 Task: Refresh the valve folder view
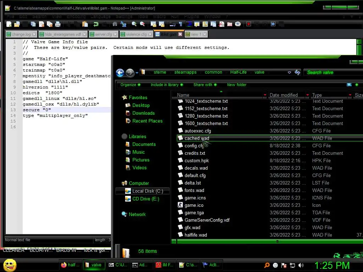[297, 72]
